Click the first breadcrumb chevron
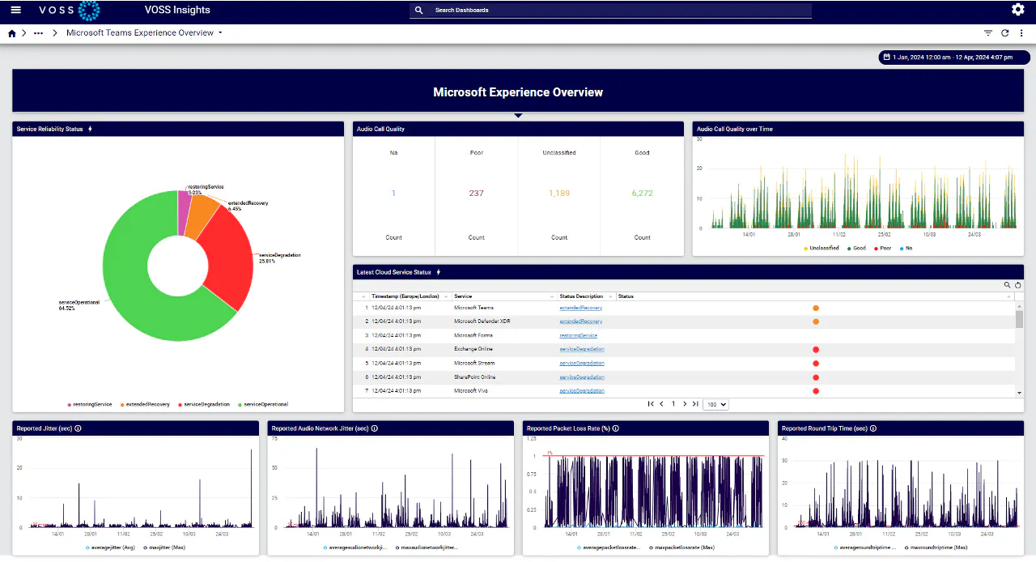1036x562 pixels. 24,33
